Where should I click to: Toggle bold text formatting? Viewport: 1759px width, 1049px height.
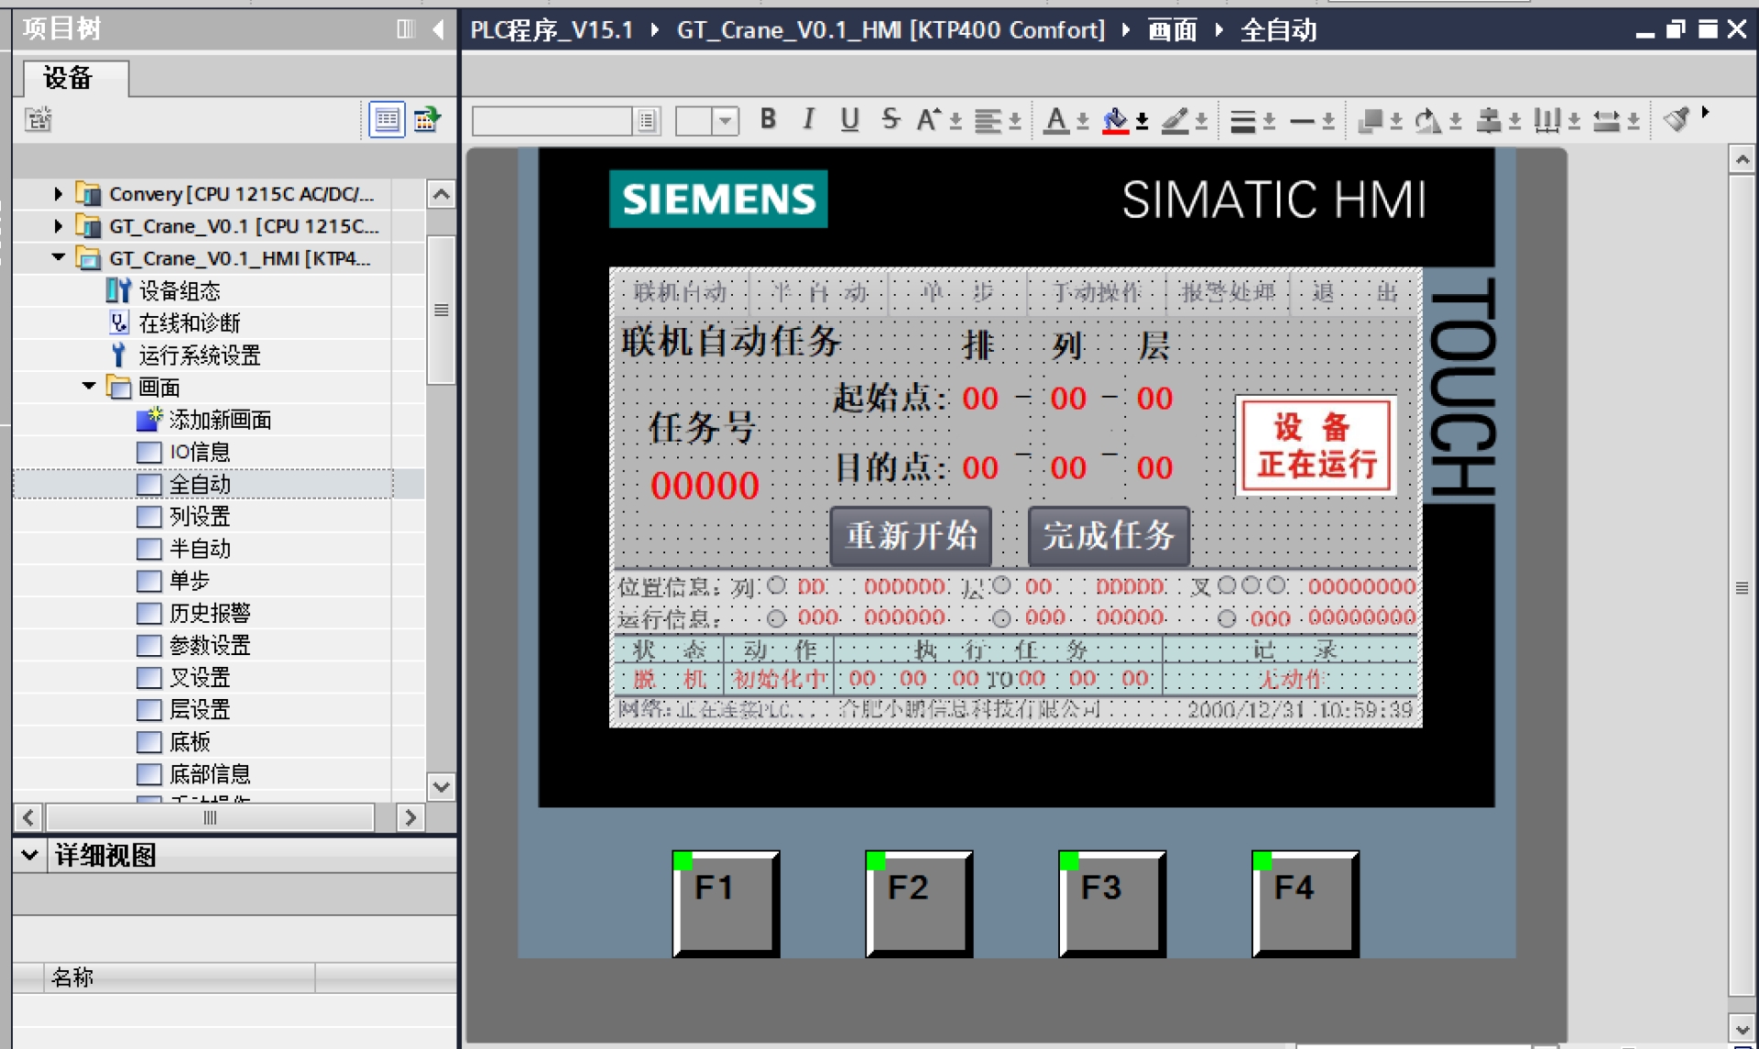click(x=768, y=119)
